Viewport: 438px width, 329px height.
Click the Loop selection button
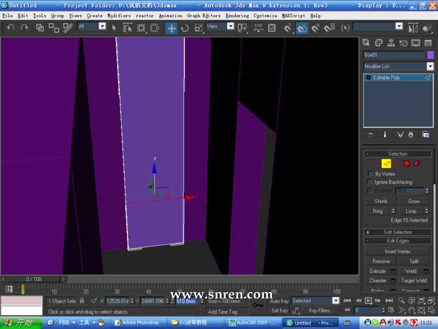coord(411,211)
